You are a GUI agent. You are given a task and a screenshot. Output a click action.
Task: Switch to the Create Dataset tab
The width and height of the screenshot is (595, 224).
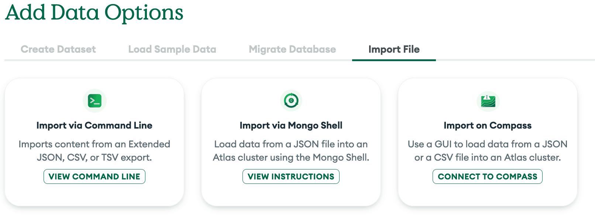(x=58, y=49)
